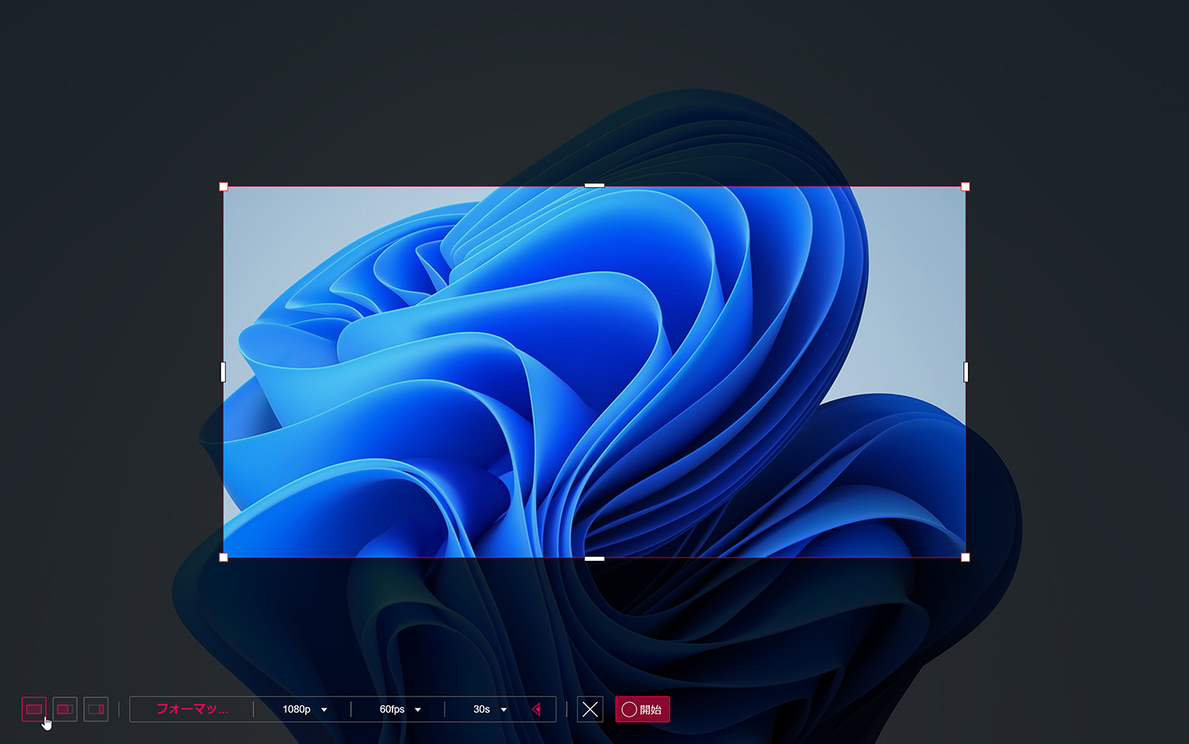The image size is (1189, 744).
Task: Click the top-left corner handle of the selection
Action: coord(224,187)
